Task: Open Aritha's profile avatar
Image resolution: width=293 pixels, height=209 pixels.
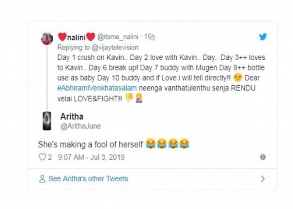Action: (47, 121)
